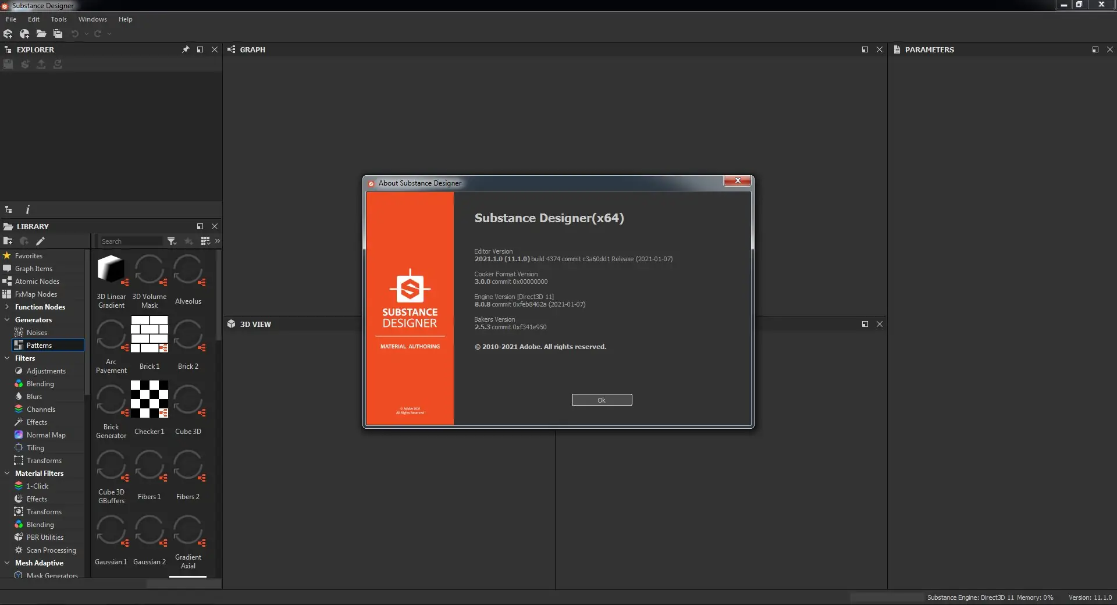Open a file using the folder icon
Screen dimensions: 1117x605
pyautogui.click(x=41, y=34)
